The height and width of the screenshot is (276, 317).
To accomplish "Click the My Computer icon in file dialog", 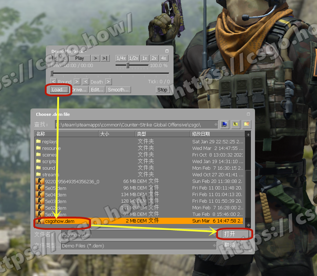I will pyautogui.click(x=224, y=124).
